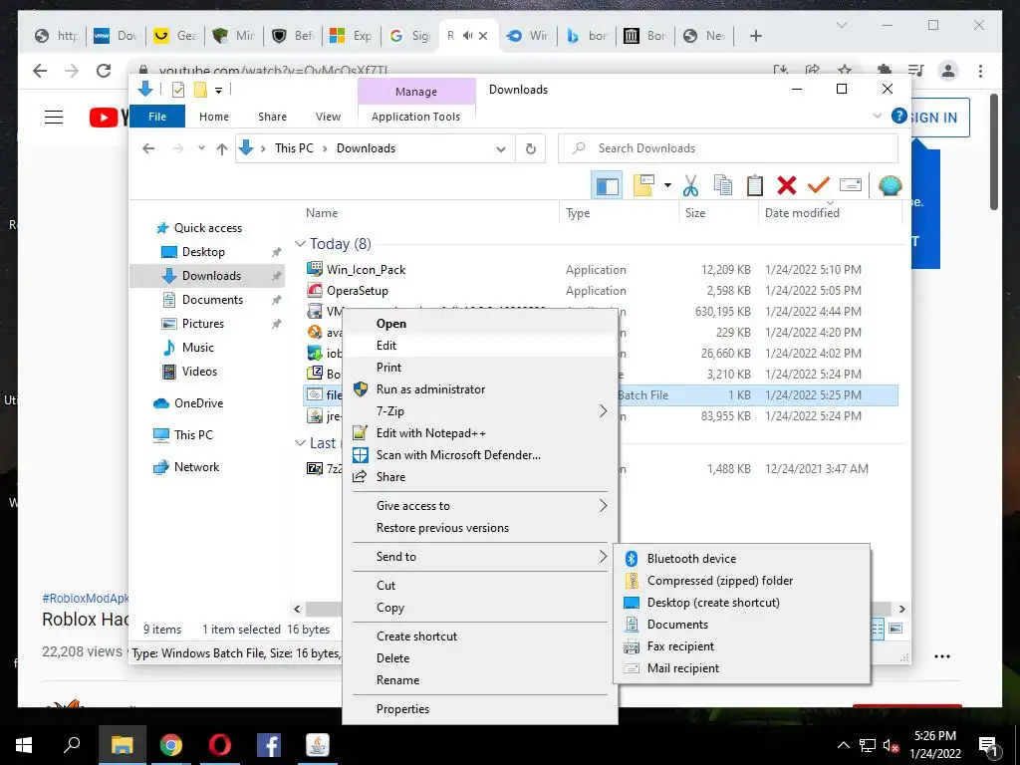Screen dimensions: 1020x765
Task: Open OneDrive in the navigation pane
Action: [x=198, y=403]
